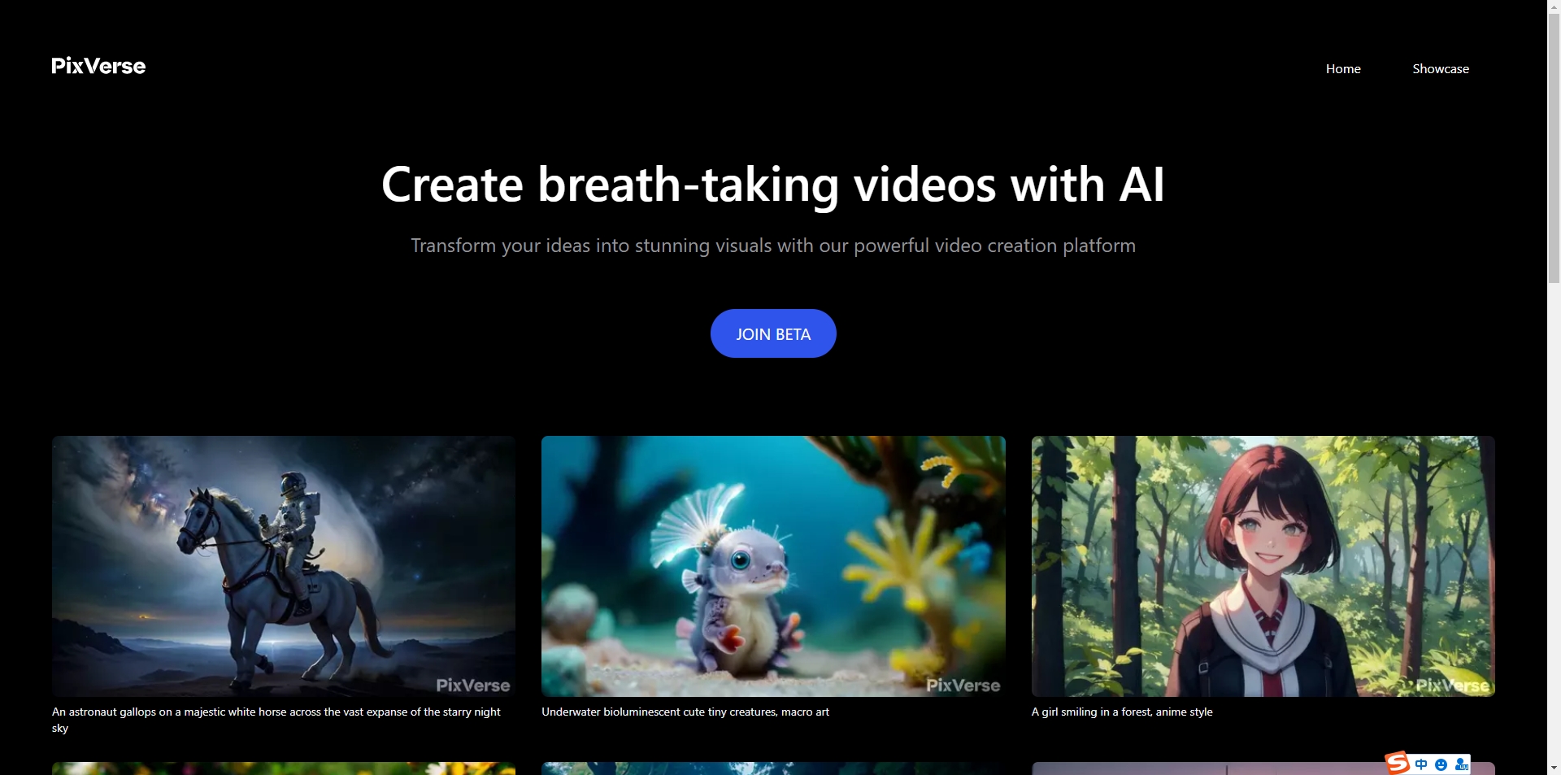Click the scrollbar up arrow
The image size is (1561, 775).
pos(1554,7)
